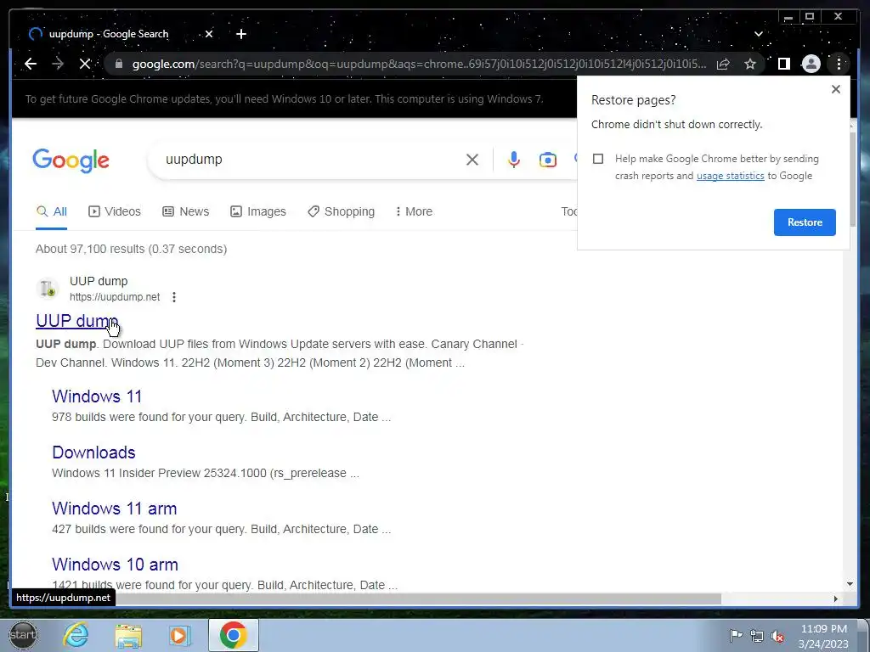The width and height of the screenshot is (870, 652).
Task: Check the send crash reports checkbox
Action: (x=598, y=159)
